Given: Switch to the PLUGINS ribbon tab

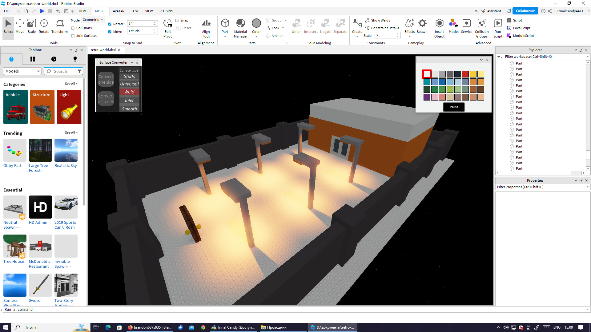Looking at the screenshot, I should (x=166, y=11).
